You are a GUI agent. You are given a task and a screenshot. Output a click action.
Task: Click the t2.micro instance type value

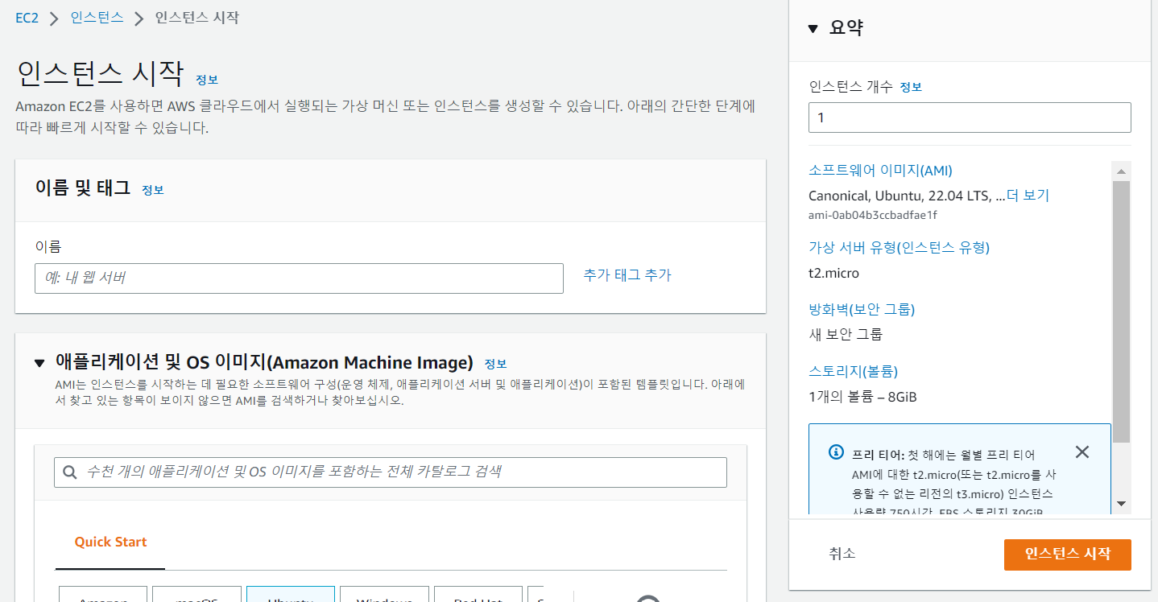(x=833, y=273)
